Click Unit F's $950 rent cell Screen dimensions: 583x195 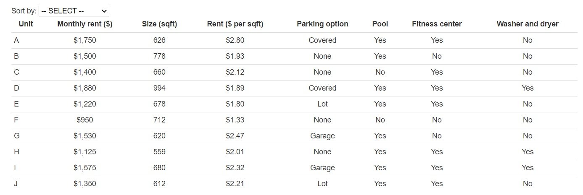tap(85, 120)
